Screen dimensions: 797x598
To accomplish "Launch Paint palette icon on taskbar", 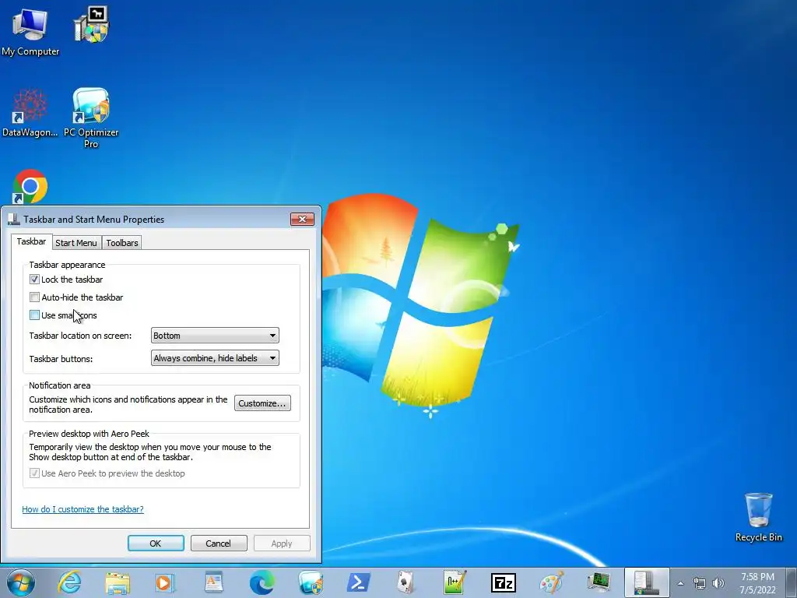I will 552,582.
